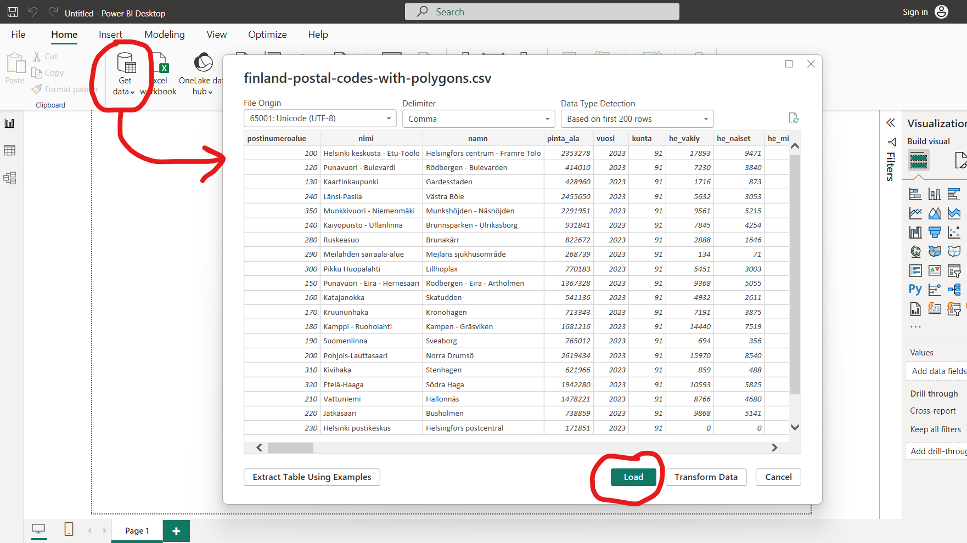Select the Page 1 tab
Image resolution: width=967 pixels, height=543 pixels.
coord(137,530)
